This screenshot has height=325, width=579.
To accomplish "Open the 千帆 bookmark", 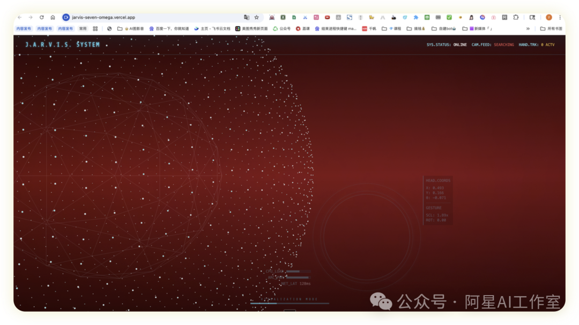I will coord(369,29).
